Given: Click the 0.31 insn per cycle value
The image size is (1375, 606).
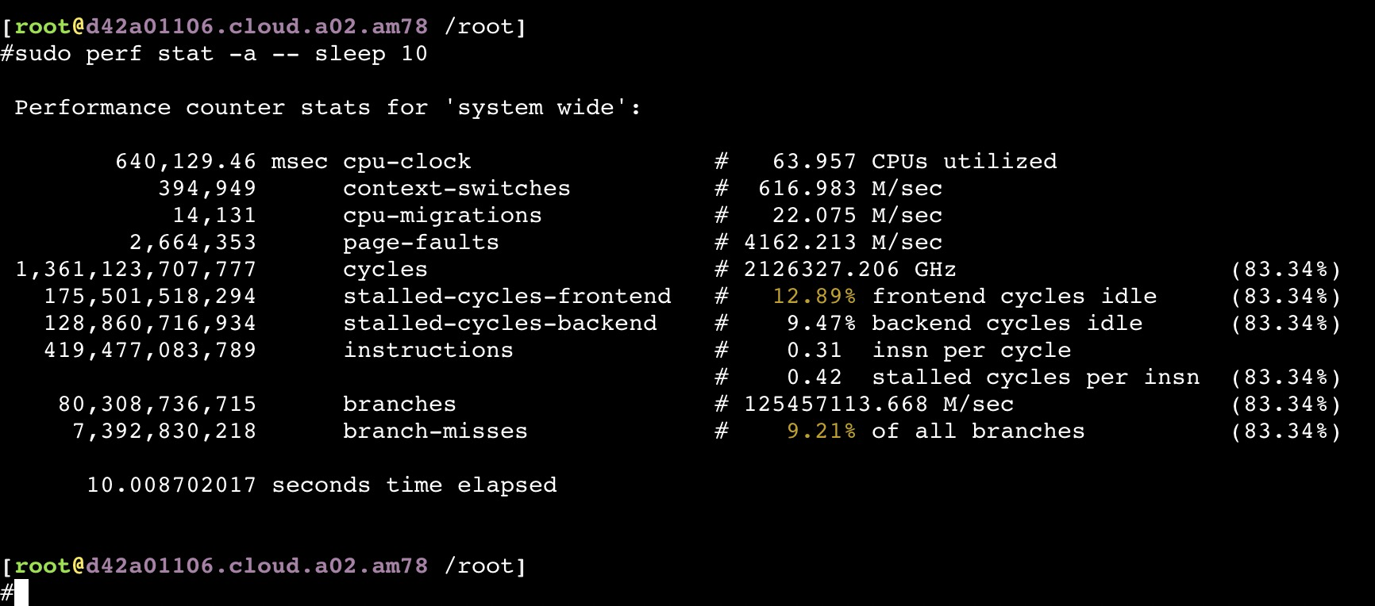Looking at the screenshot, I should coord(815,351).
